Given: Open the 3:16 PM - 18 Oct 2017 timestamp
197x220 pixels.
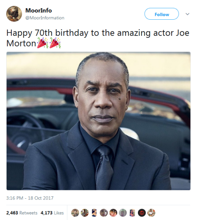Looking at the screenshot, I should [30, 198].
